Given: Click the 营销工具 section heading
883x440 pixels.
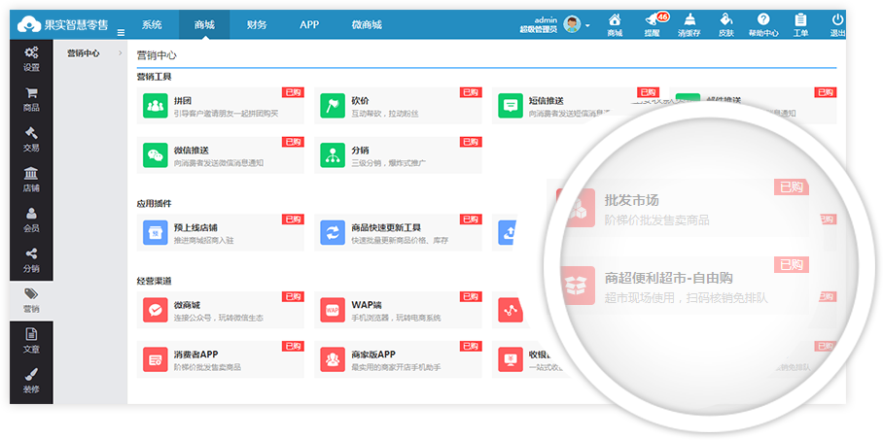Looking at the screenshot, I should coord(154,76).
